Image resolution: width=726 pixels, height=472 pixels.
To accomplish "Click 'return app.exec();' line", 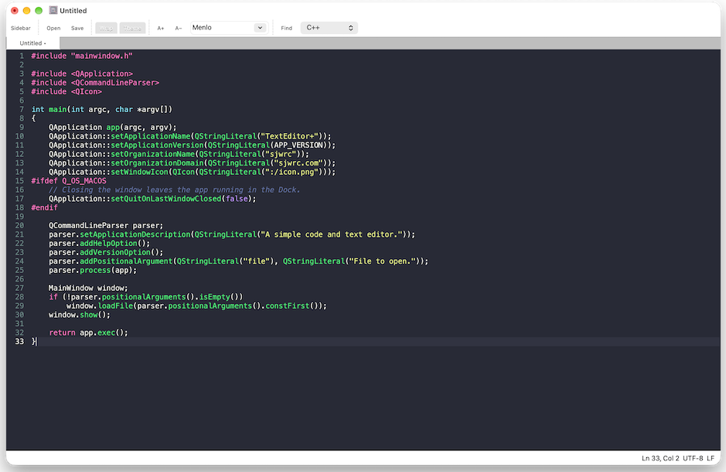I will tap(88, 333).
